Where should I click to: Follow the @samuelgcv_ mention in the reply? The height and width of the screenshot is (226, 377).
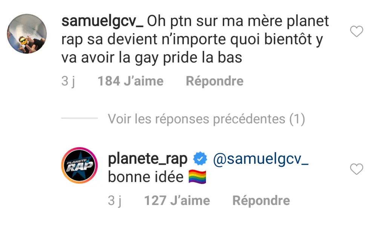point(261,159)
